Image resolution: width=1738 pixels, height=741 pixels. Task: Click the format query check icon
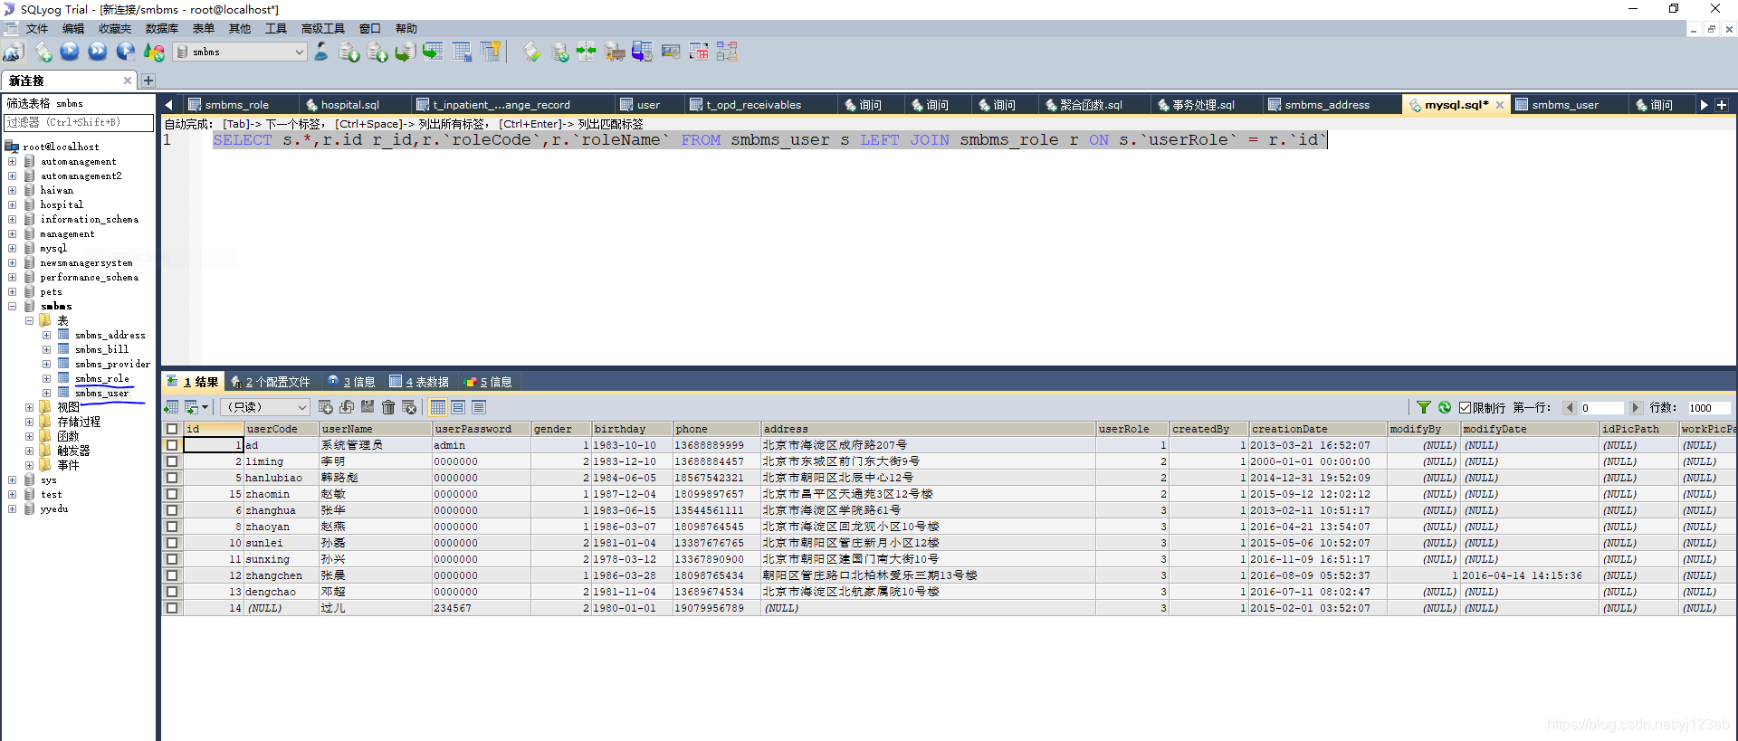tap(532, 52)
